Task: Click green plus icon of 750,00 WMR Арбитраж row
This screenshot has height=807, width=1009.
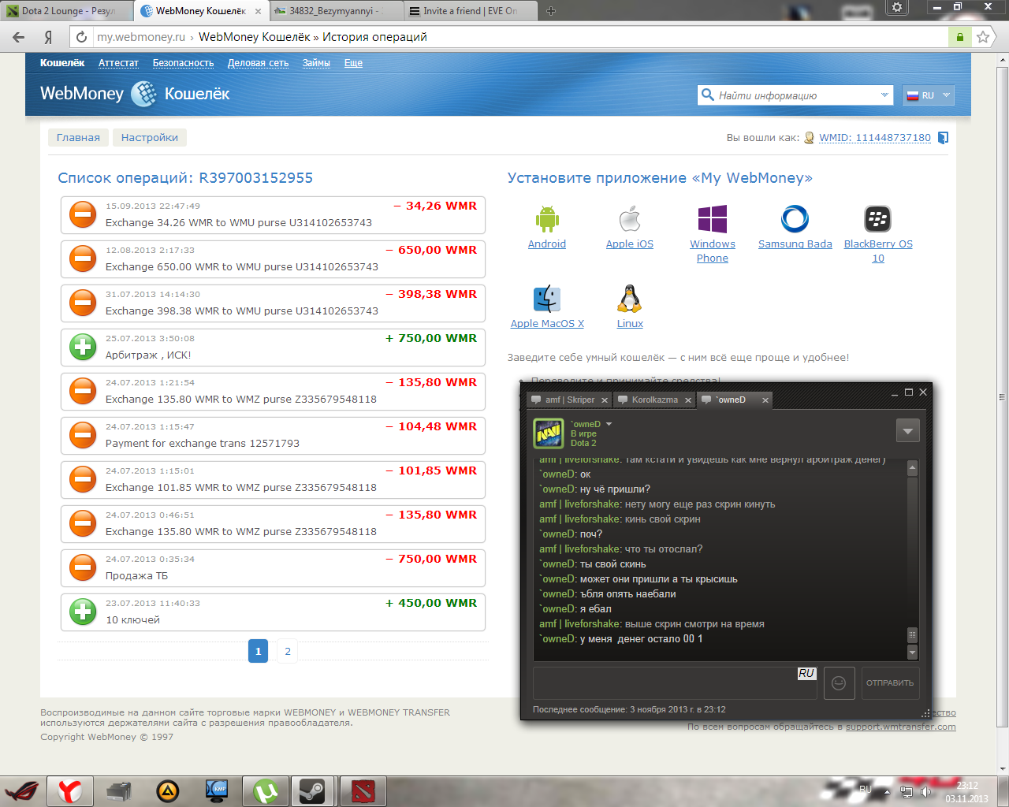Action: pyautogui.click(x=83, y=347)
